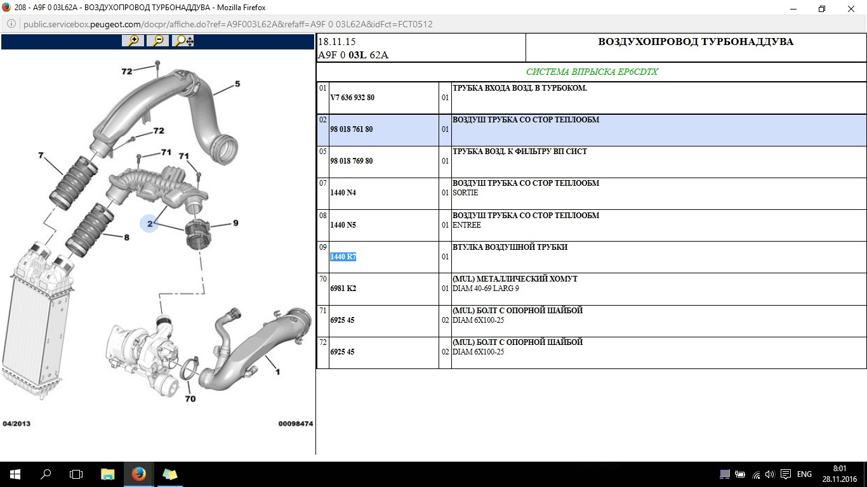867x487 pixels.
Task: Select part number 1440 N5
Action: click(x=343, y=225)
